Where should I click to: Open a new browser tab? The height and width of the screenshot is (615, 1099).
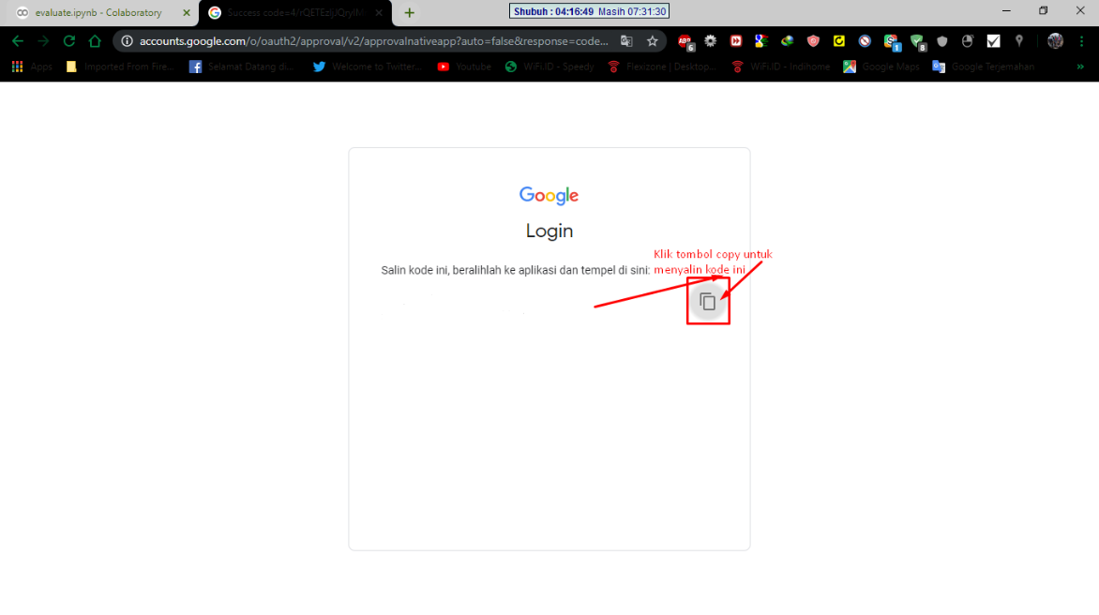(410, 12)
